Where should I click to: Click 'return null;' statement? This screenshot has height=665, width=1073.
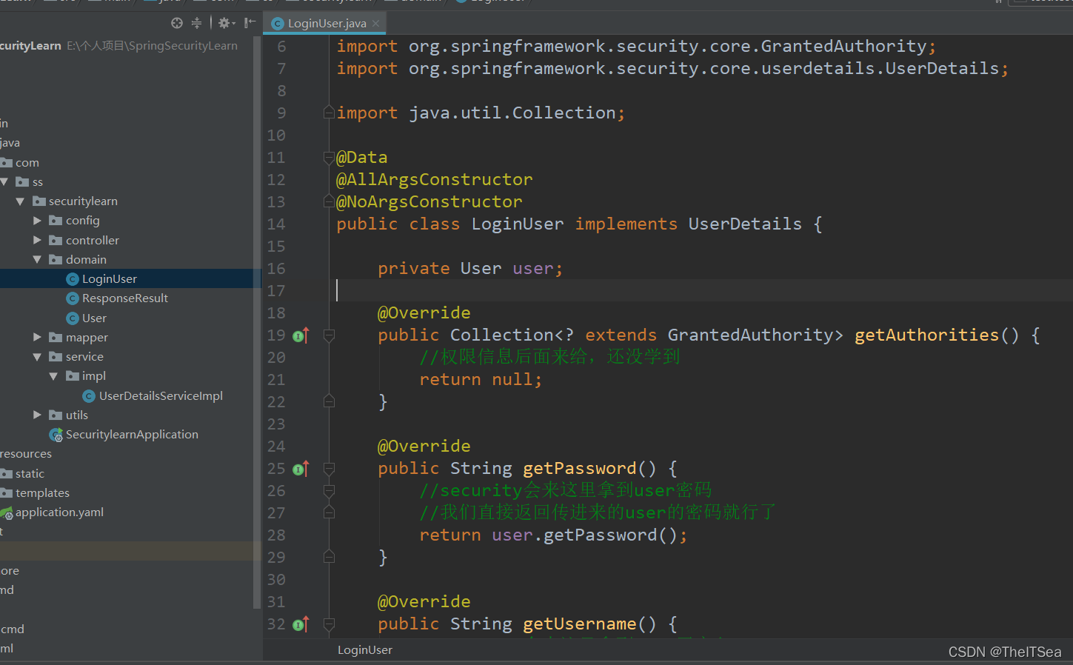481,380
